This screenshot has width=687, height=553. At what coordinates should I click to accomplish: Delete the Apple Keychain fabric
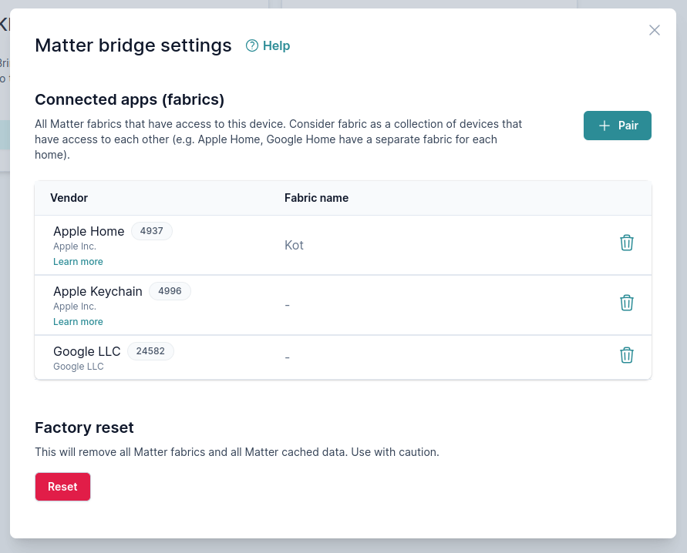point(627,303)
